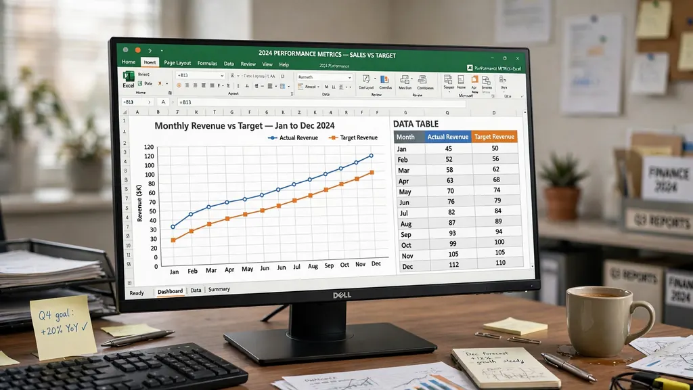Click the Pen icon at ribbon's right end
This screenshot has width=693, height=390.
coord(503,80)
